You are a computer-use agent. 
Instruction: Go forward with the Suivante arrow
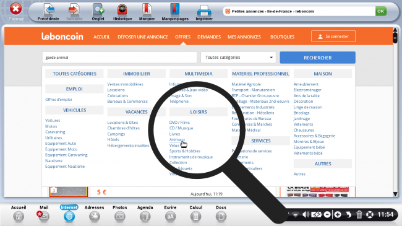[74, 12]
